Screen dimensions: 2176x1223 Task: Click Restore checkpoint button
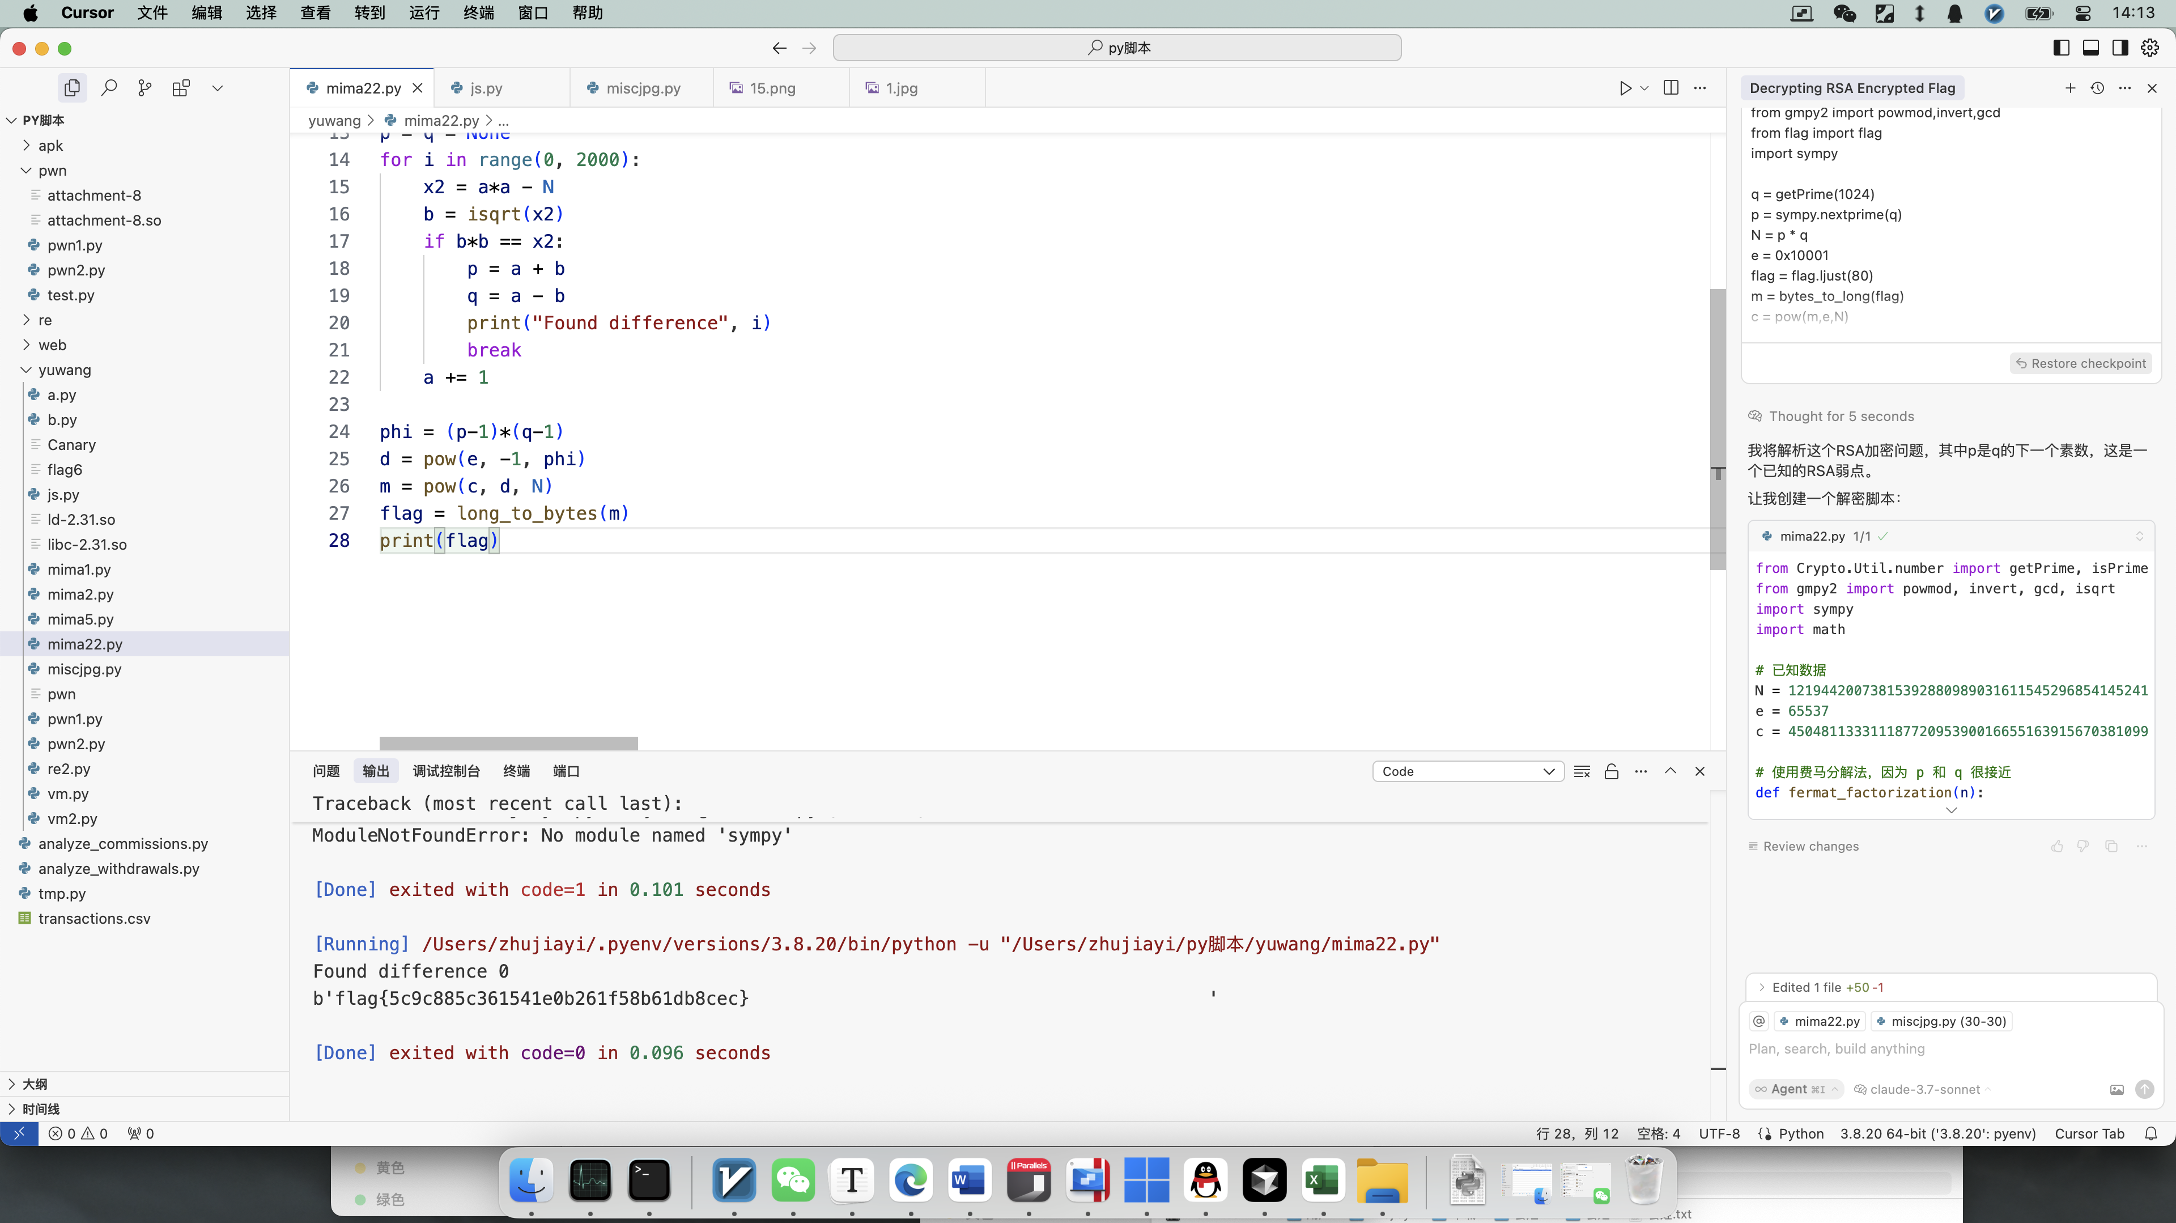click(2081, 363)
